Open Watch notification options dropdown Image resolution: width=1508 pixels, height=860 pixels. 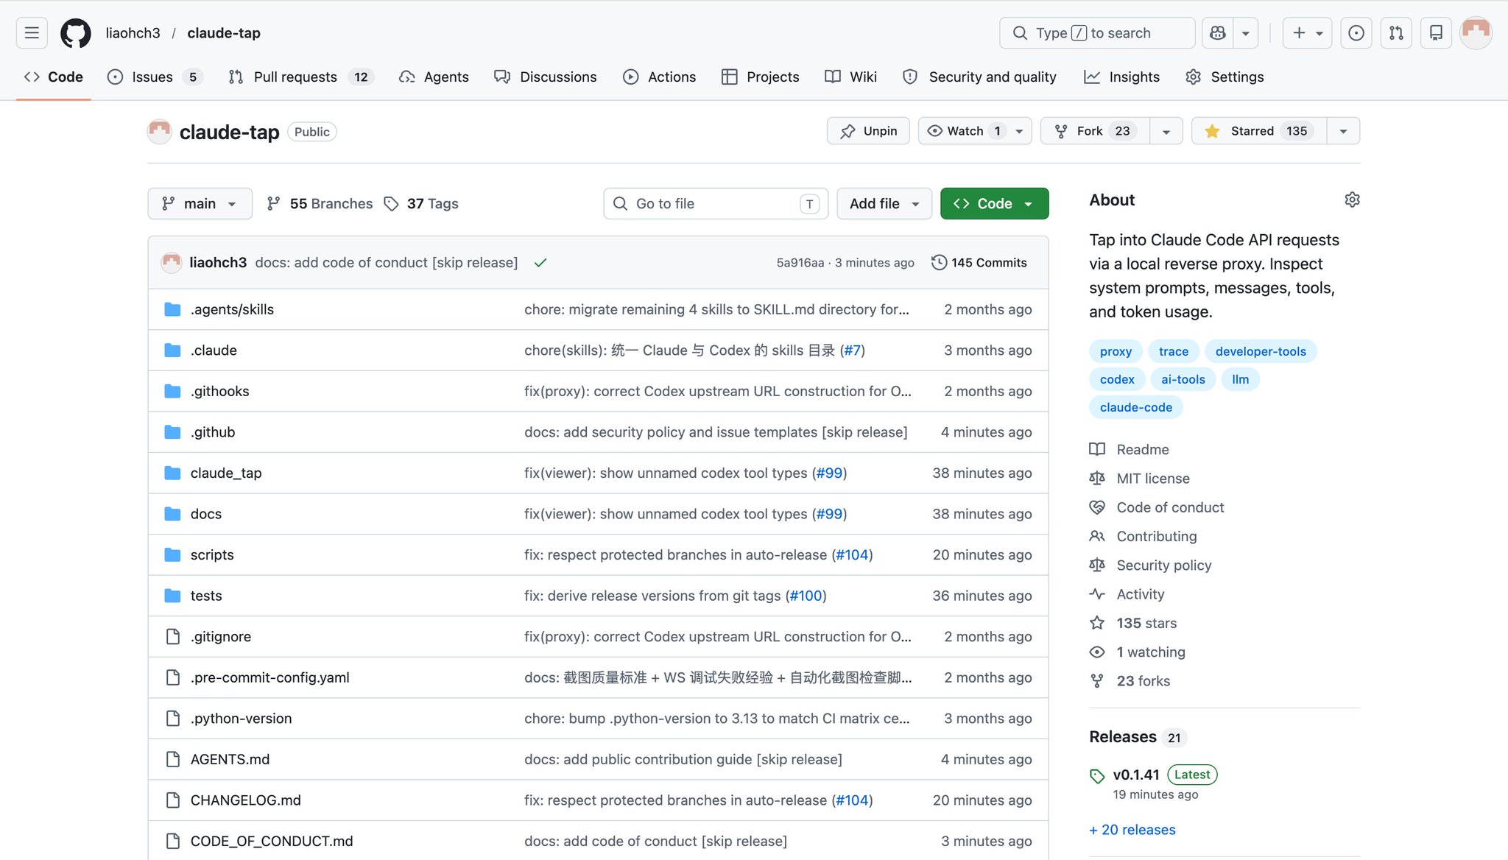coord(974,131)
